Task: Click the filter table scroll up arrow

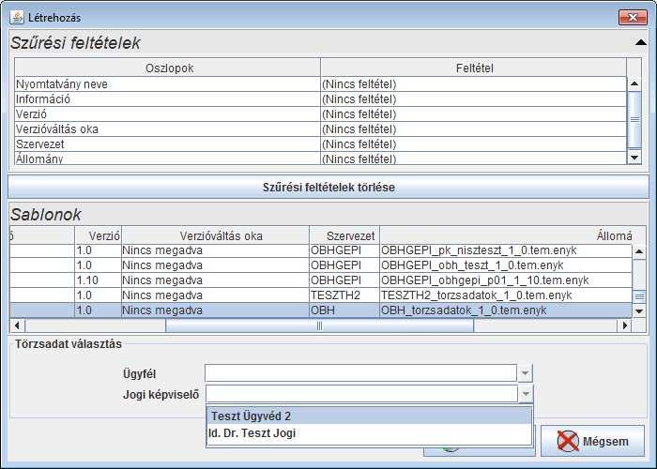Action: (x=634, y=83)
